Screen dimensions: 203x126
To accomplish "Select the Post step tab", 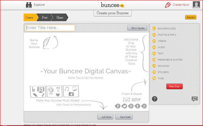I will click(45, 17).
